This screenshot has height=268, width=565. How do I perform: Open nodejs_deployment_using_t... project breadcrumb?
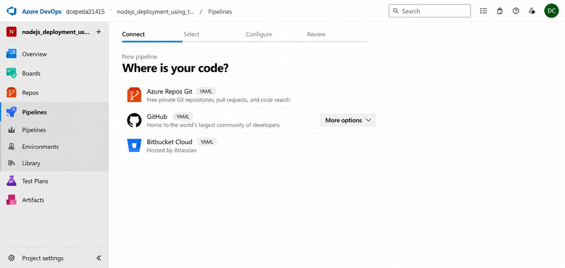click(155, 12)
